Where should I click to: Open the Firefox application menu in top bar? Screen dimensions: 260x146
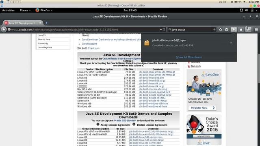pyautogui.click(x=44, y=10)
